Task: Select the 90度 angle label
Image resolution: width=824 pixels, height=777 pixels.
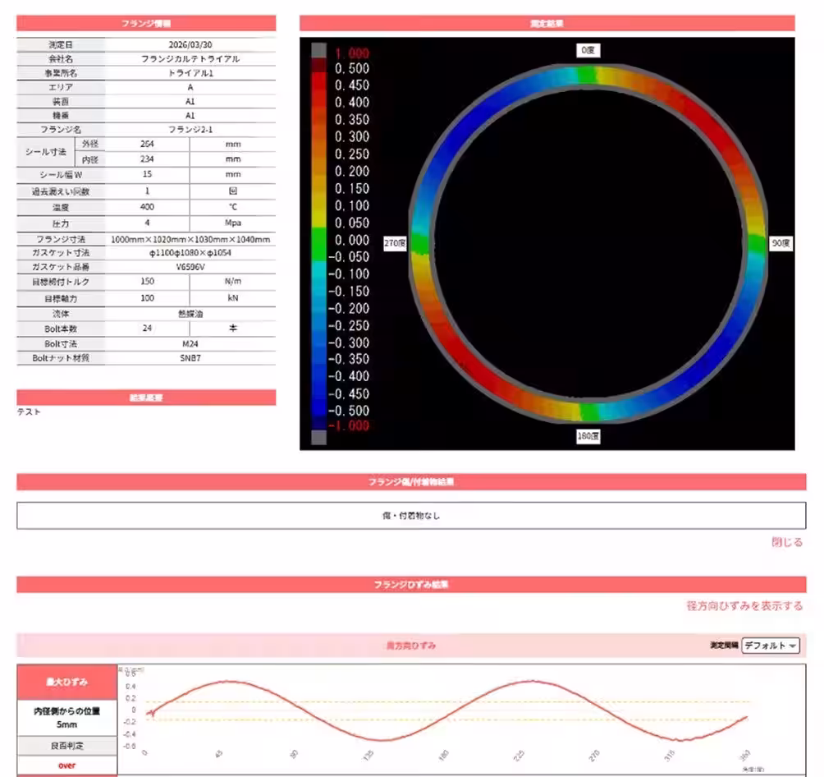Action: (781, 243)
